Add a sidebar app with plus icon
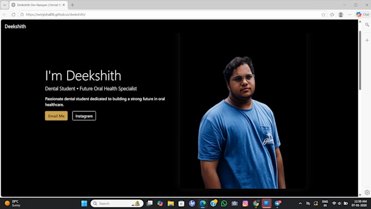Screen dimensions: 371x209 click(x=367, y=40)
